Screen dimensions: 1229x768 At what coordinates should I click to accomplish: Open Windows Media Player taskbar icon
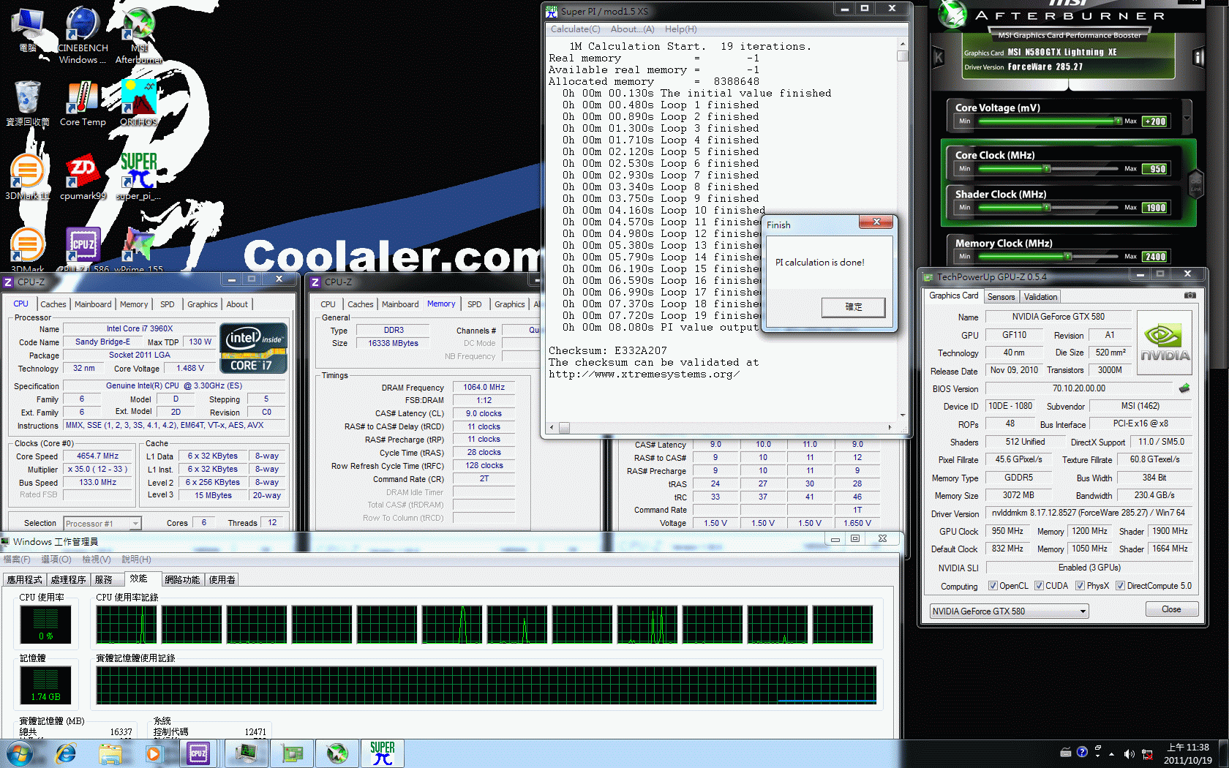[154, 753]
